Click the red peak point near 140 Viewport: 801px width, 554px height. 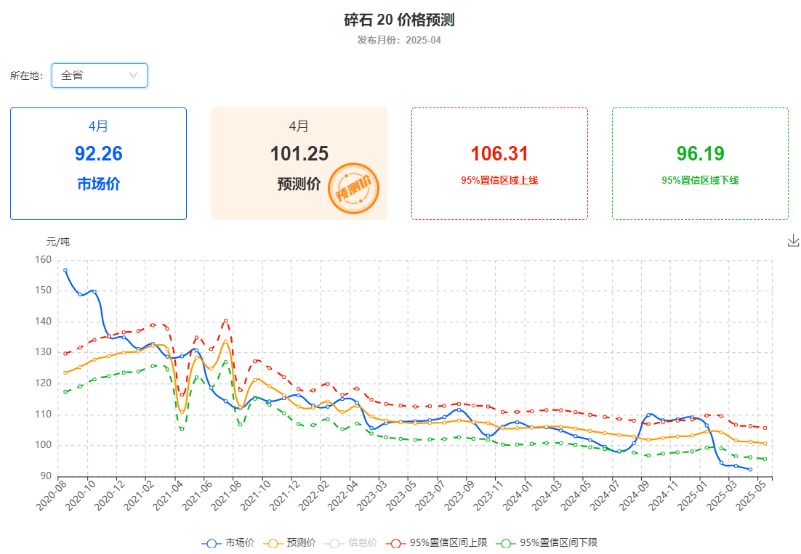[x=226, y=320]
